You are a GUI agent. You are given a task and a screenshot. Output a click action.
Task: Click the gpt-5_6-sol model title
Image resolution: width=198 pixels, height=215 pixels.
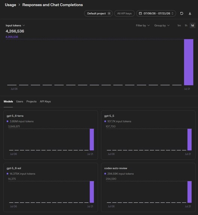pyautogui.click(x=14, y=168)
